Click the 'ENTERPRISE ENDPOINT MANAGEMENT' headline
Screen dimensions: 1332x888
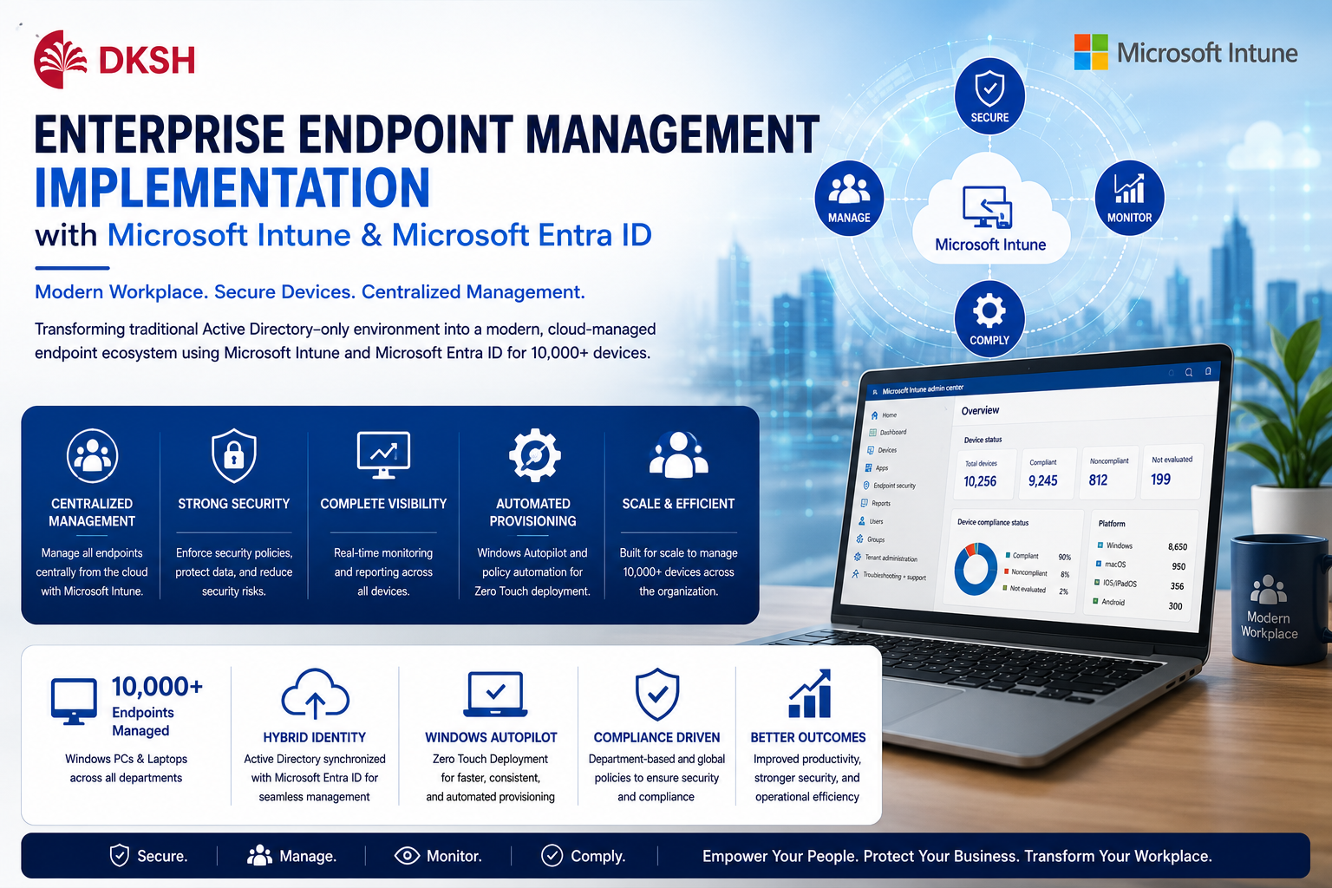pyautogui.click(x=427, y=134)
